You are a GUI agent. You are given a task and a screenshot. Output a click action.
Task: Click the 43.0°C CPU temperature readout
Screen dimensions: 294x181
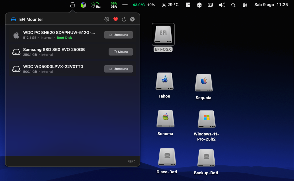(x=139, y=5)
